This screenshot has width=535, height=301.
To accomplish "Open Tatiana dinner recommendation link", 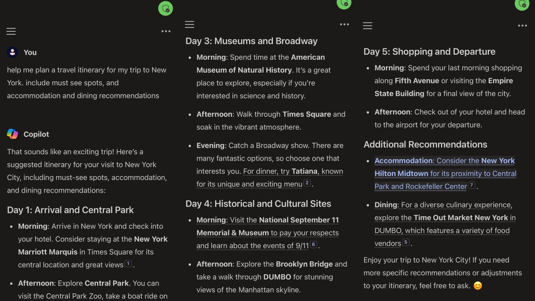I will pyautogui.click(x=270, y=178).
